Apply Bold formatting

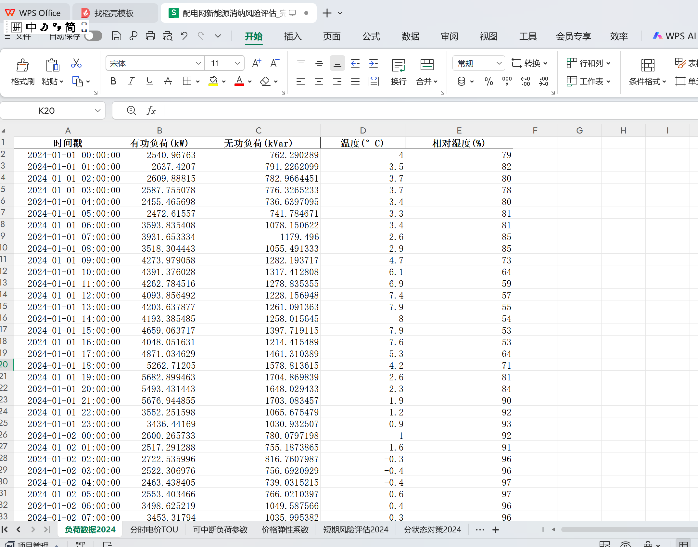113,81
